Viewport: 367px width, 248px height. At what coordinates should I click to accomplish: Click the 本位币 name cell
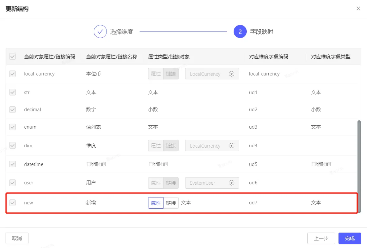coord(93,74)
